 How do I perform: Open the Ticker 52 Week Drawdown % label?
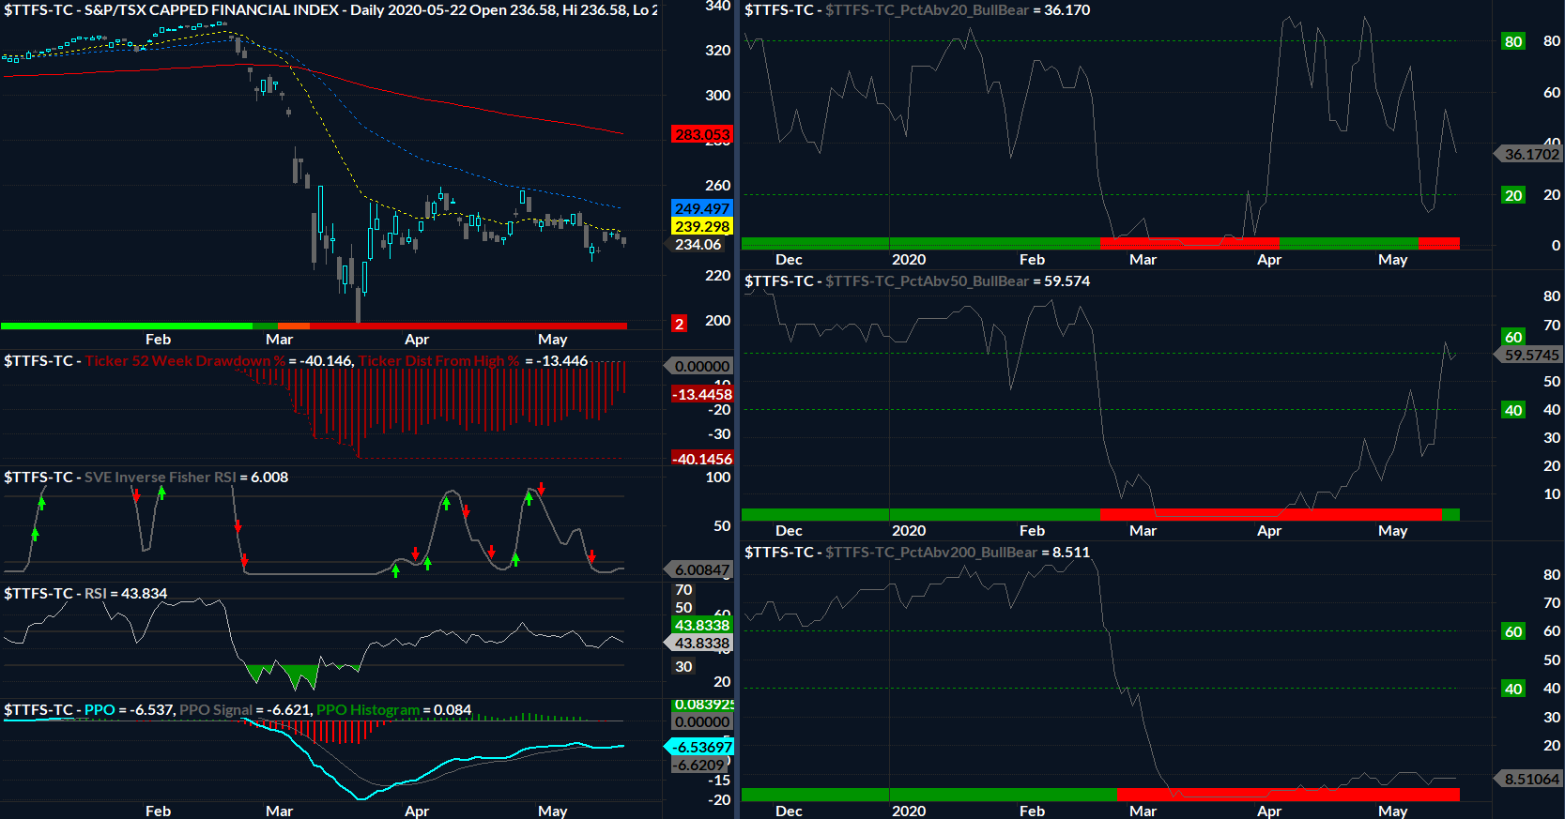pyautogui.click(x=184, y=360)
